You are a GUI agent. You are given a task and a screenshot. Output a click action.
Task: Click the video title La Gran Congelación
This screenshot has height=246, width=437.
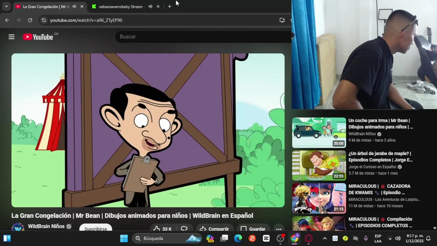pos(132,216)
